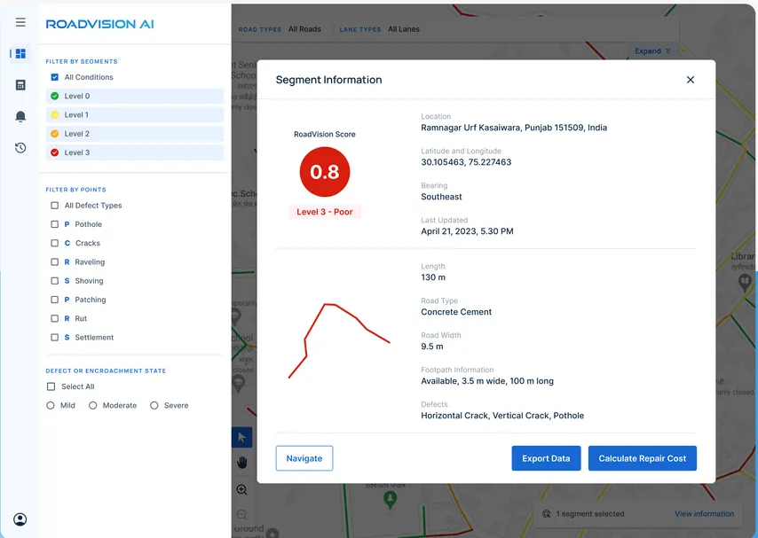Open the Lane Types All Lanes dropdown
This screenshot has height=538, width=758.
(x=404, y=29)
